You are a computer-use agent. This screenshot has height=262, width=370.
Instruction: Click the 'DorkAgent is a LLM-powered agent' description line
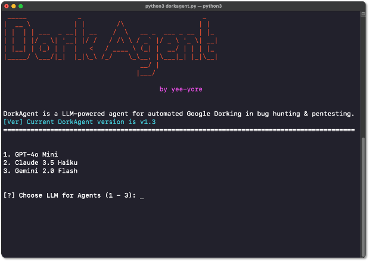[x=179, y=114]
